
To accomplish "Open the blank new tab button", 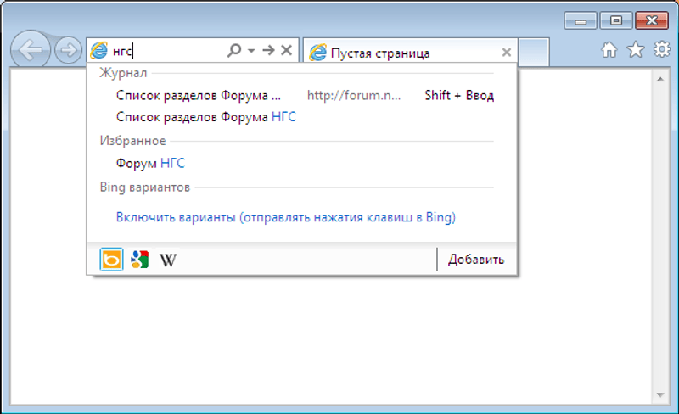I will click(x=533, y=53).
